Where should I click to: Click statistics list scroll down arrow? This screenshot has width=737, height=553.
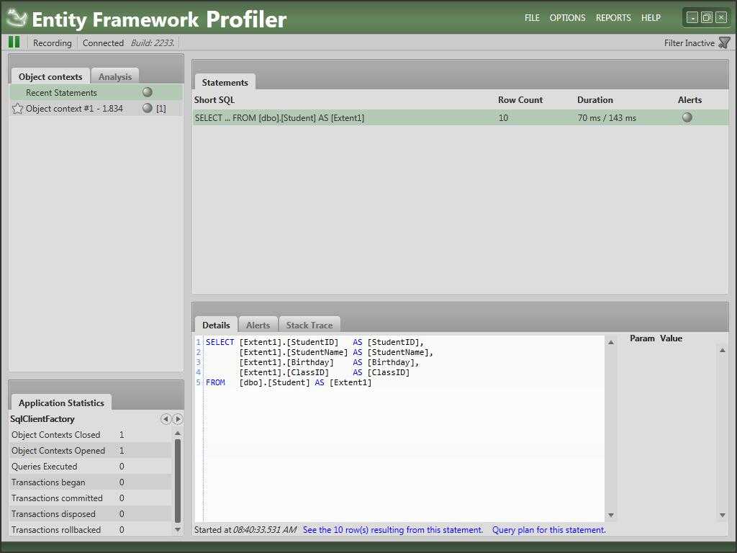[x=178, y=529]
